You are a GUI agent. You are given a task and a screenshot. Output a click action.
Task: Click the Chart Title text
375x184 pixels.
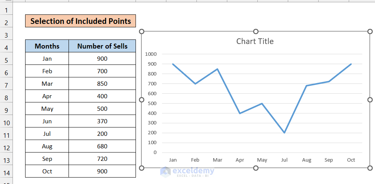click(255, 41)
